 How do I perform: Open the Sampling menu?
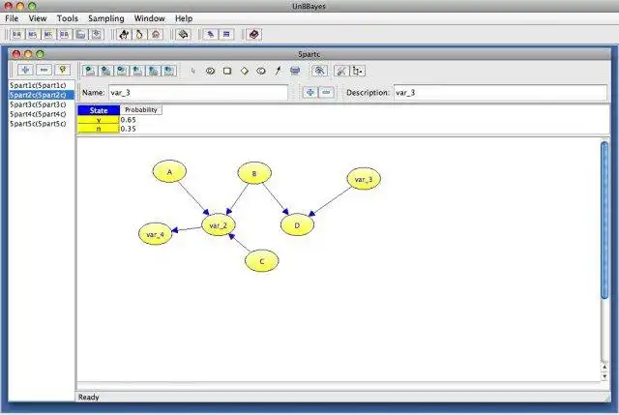click(106, 18)
